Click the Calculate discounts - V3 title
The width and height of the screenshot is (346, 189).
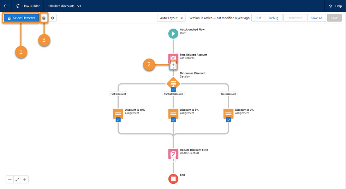(x=64, y=6)
